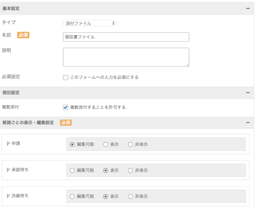
Task: Click the 名前 field containing 領収書ファイル
Action: coord(126,37)
